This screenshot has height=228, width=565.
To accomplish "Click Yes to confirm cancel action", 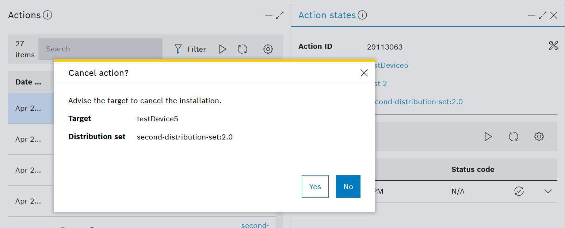I will [x=315, y=186].
